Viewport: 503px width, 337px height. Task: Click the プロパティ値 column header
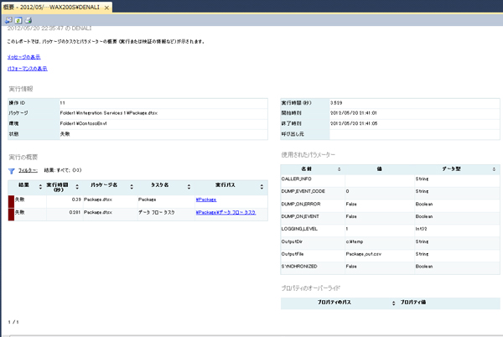(x=413, y=302)
